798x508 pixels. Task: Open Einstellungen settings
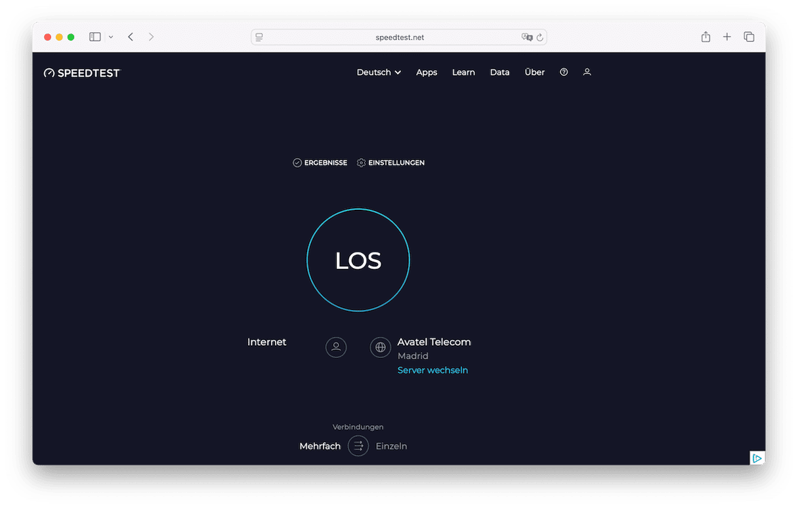(x=390, y=163)
